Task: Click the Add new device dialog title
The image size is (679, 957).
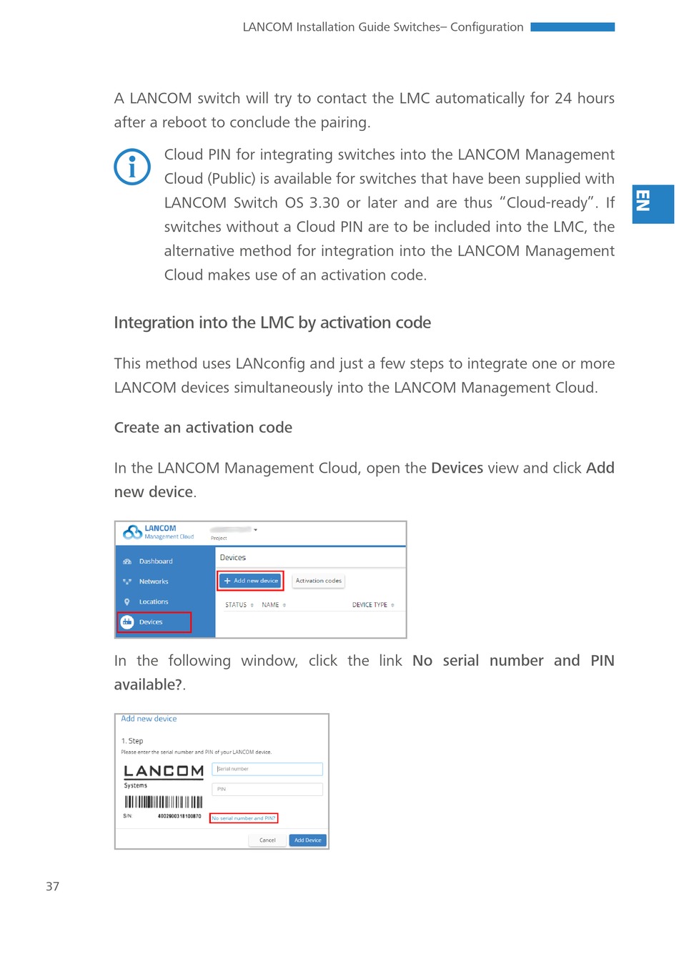Action: 149,719
